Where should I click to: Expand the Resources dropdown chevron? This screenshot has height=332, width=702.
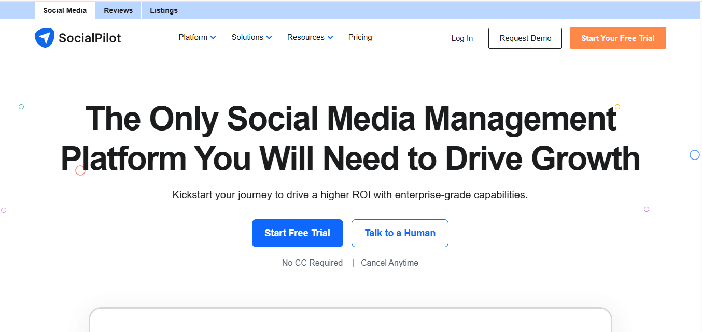pos(330,38)
